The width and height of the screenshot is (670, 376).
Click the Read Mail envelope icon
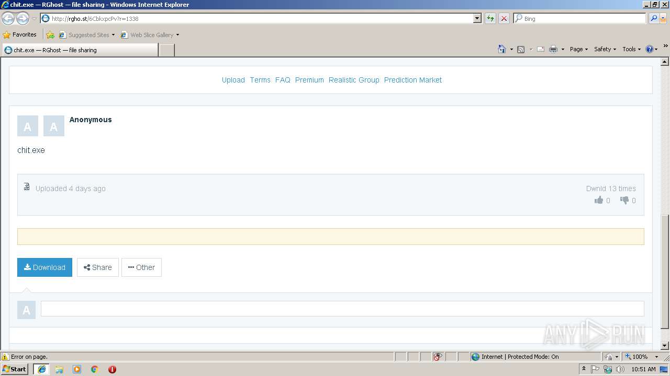click(x=541, y=49)
